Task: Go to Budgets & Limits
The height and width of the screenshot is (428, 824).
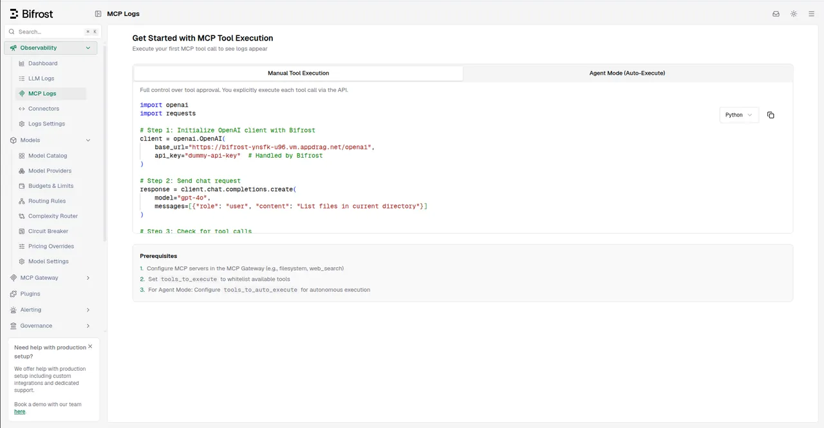Action: tap(51, 186)
